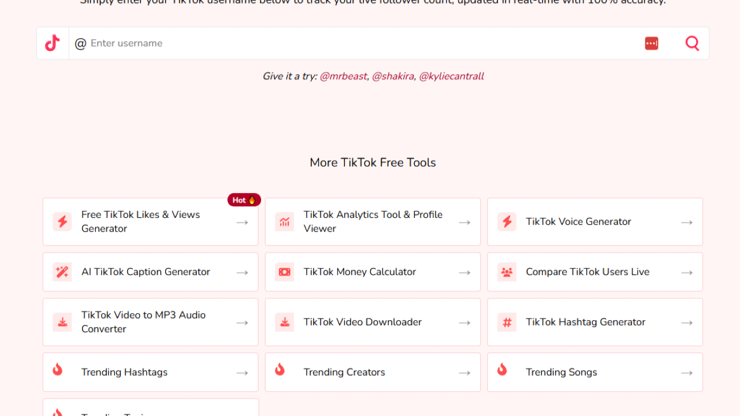Click arrow on Trending Creators card
740x416 pixels.
point(464,373)
